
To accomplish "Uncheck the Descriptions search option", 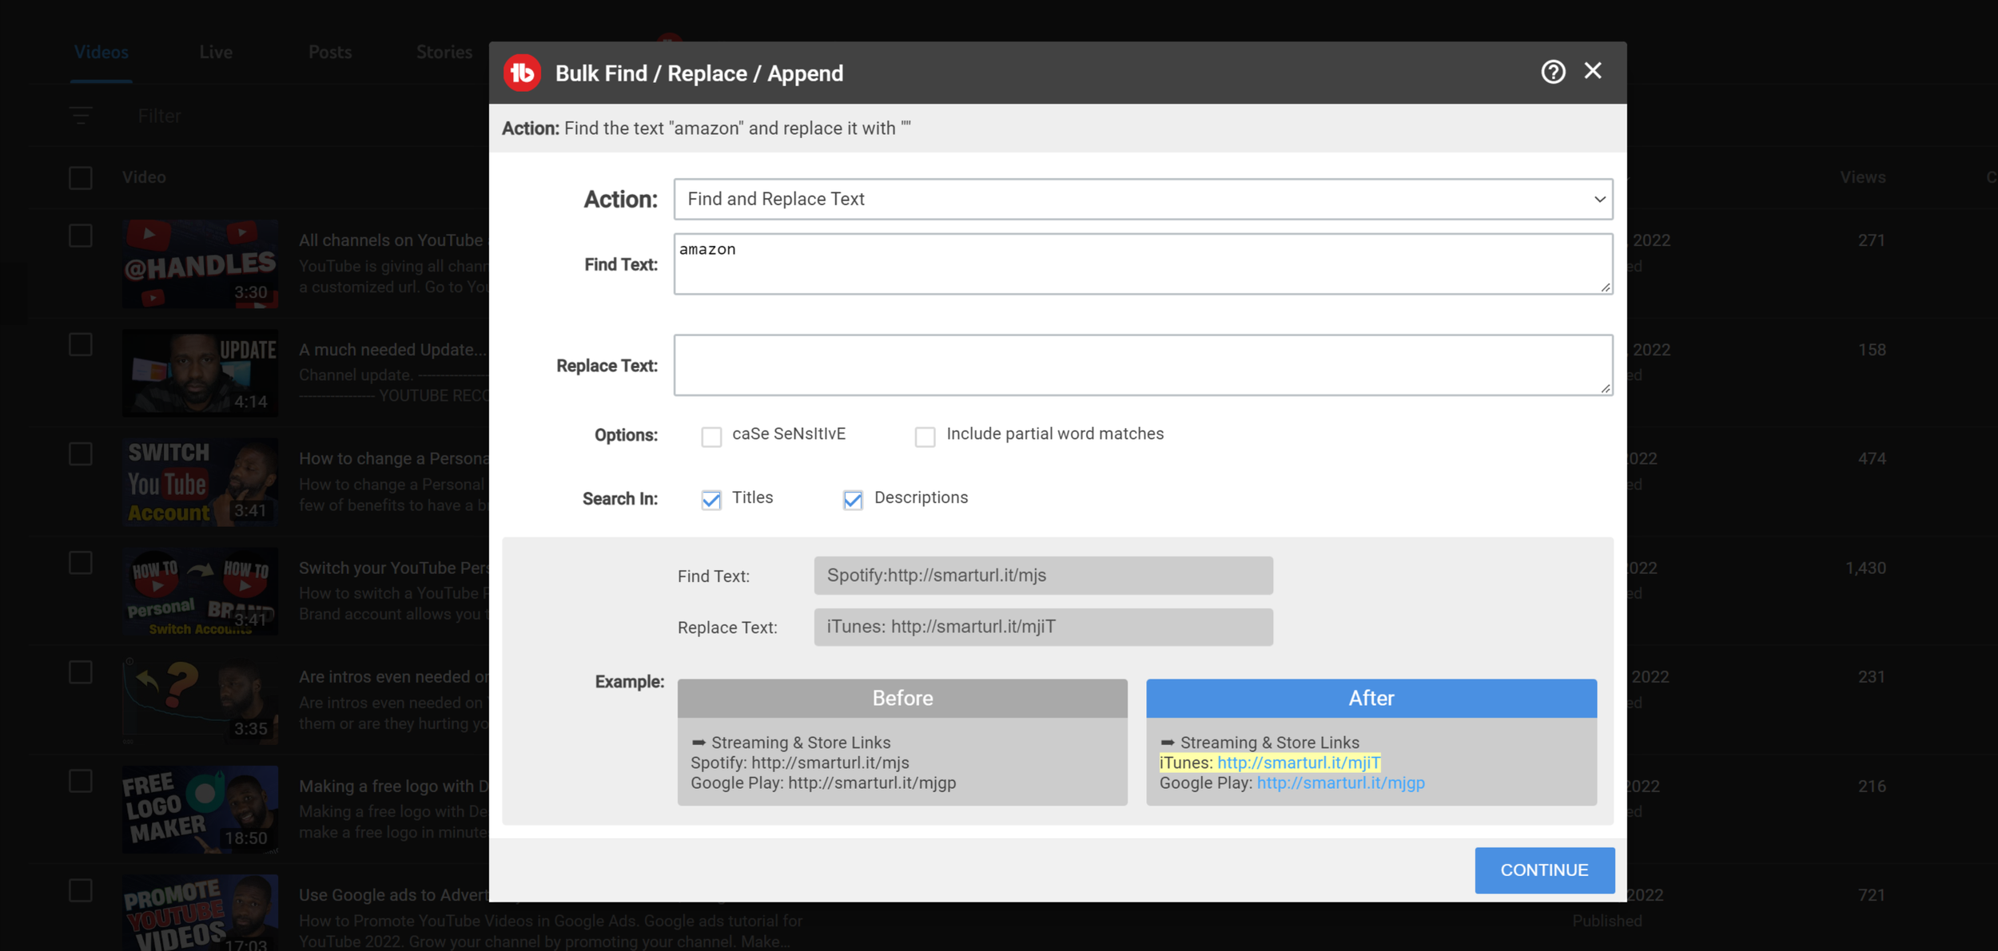I will pos(853,500).
